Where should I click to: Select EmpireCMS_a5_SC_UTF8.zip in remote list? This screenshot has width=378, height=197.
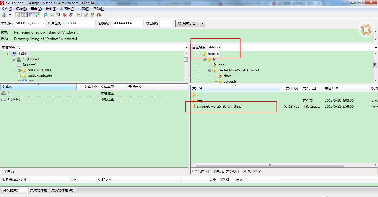(219, 106)
